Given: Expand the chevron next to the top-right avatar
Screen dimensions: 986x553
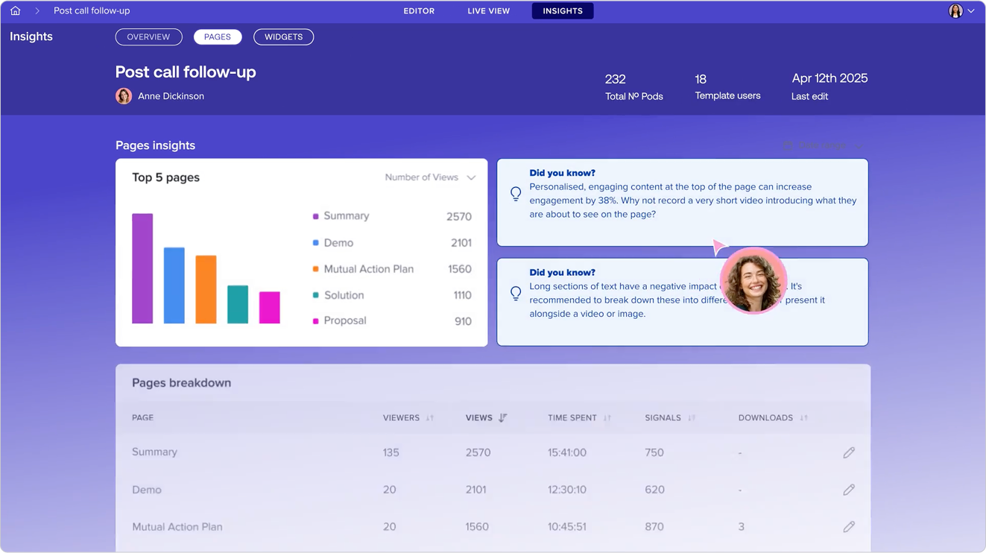Looking at the screenshot, I should [x=971, y=11].
